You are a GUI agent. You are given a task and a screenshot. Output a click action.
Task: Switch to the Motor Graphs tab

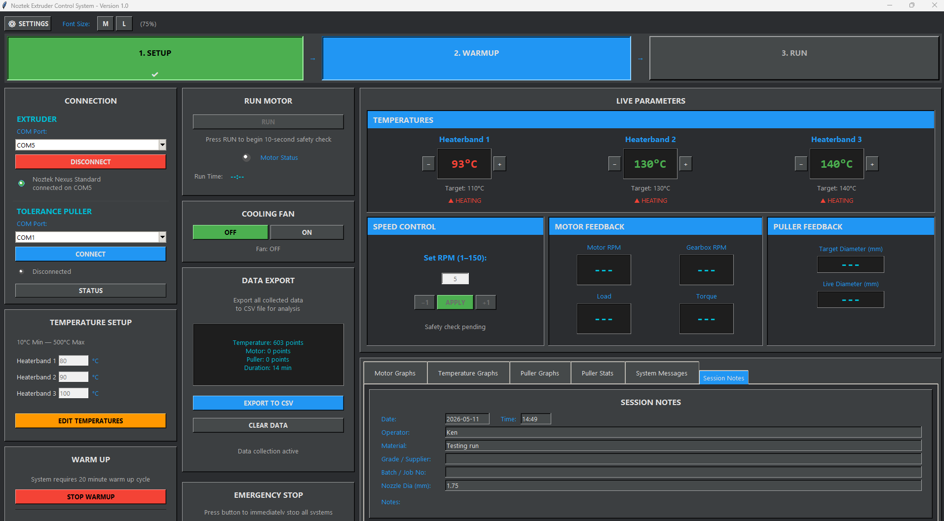tap(395, 373)
